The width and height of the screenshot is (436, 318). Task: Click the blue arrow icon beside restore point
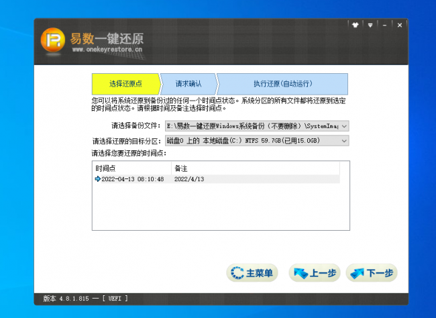pos(98,179)
